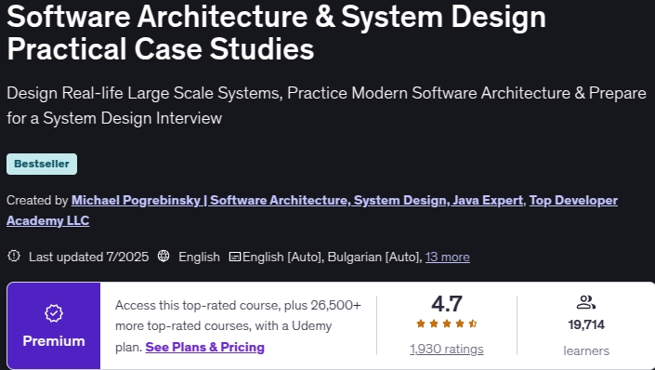The width and height of the screenshot is (655, 370).
Task: Click the Premium check badge icon
Action: coord(54,313)
